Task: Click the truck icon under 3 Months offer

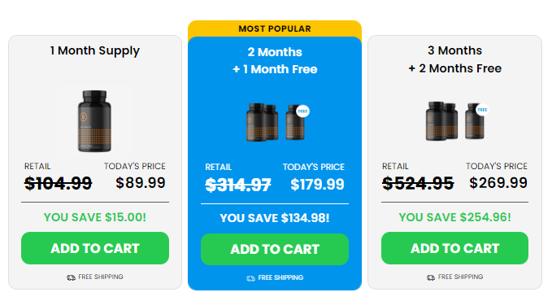Action: 431,277
